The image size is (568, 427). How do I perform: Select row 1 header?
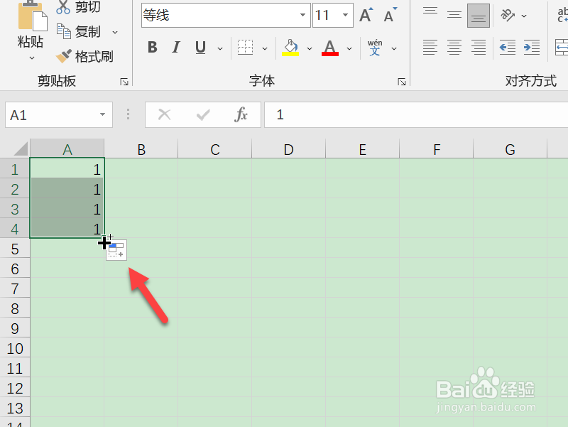coord(14,169)
